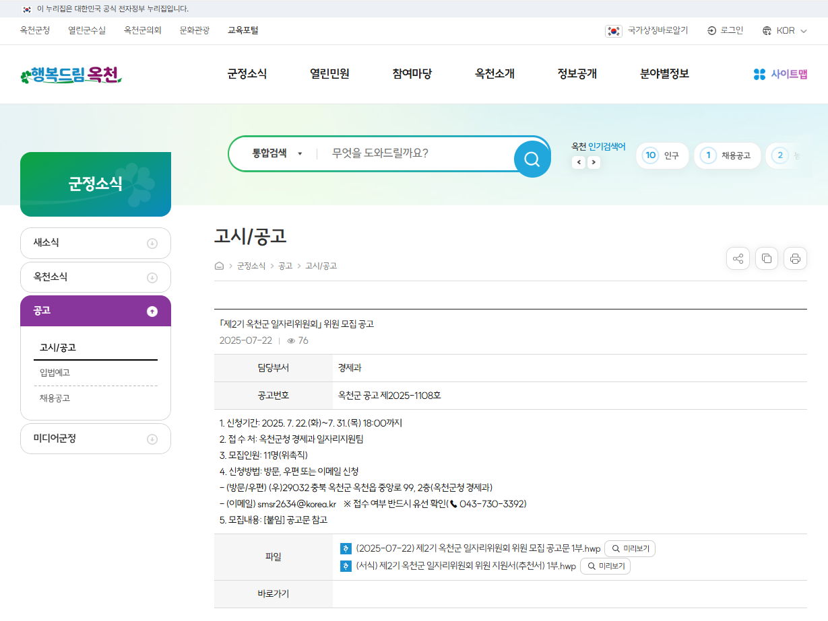Open the 정보공개 main menu
The width and height of the screenshot is (828, 621).
(577, 74)
